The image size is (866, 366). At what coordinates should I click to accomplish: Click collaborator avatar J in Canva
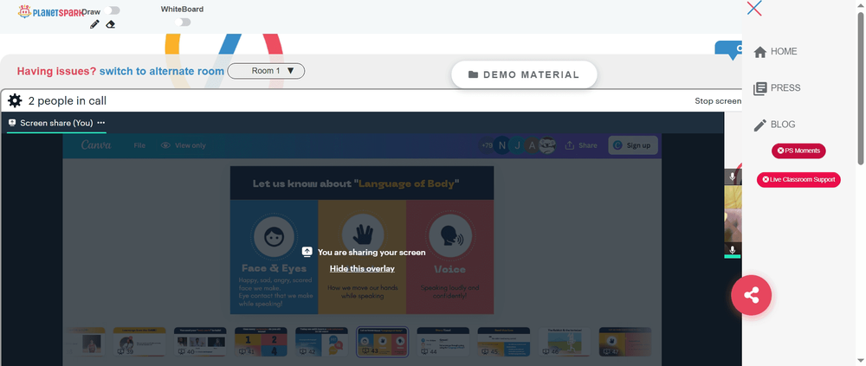(x=518, y=145)
